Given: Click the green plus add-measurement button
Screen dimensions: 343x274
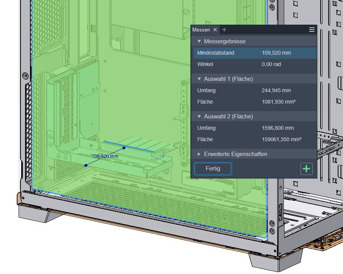Looking at the screenshot, I should pyautogui.click(x=306, y=169).
